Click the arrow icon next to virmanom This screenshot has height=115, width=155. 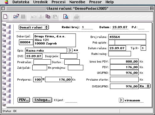click(x=121, y=100)
